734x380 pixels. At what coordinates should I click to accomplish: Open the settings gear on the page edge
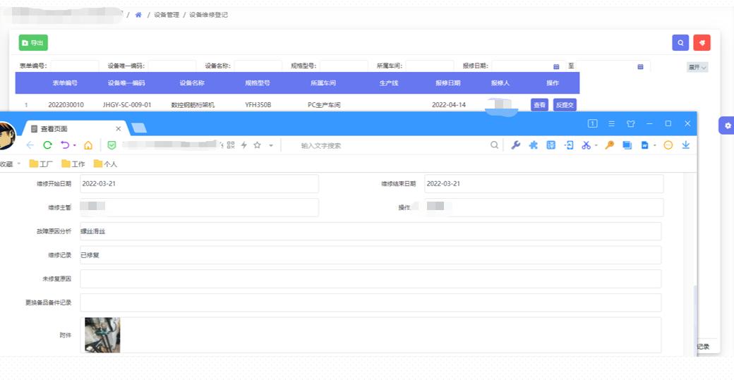727,125
